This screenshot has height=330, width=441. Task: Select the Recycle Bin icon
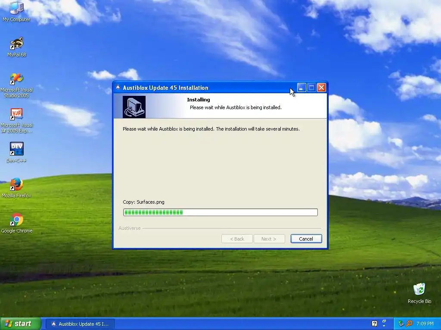click(x=419, y=293)
